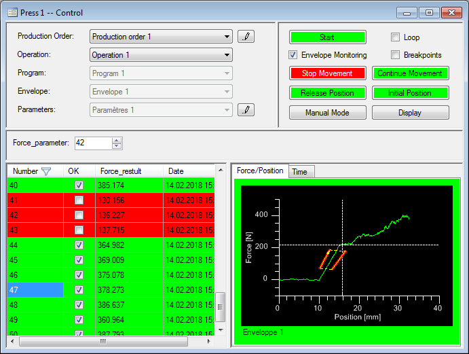Viewport: 469px width, 354px height.
Task: Sort by the Force_restult column header
Action: [x=129, y=171]
